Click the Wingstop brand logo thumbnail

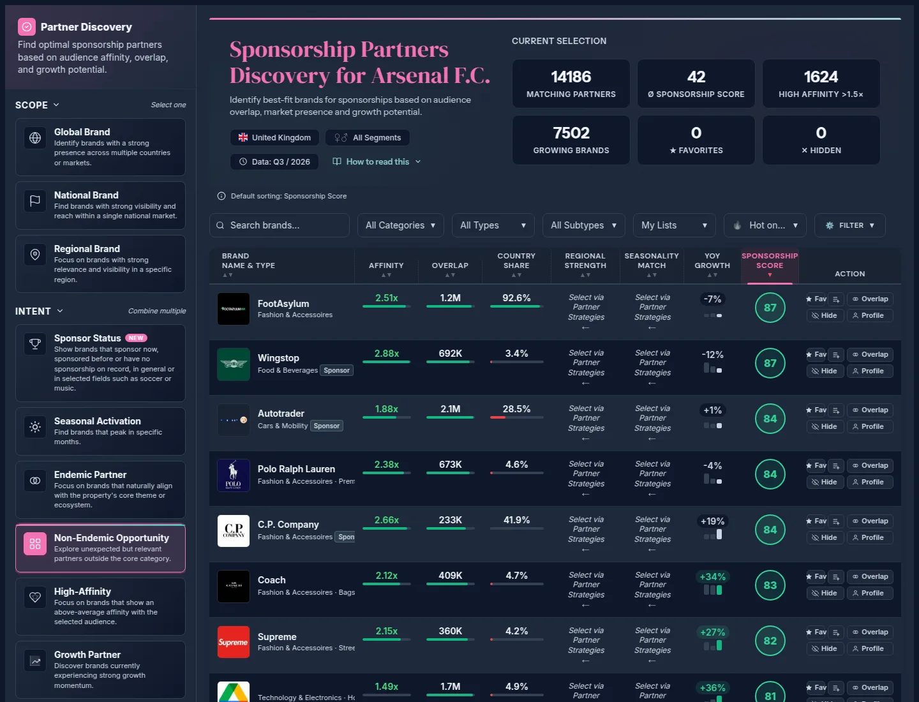coord(234,364)
